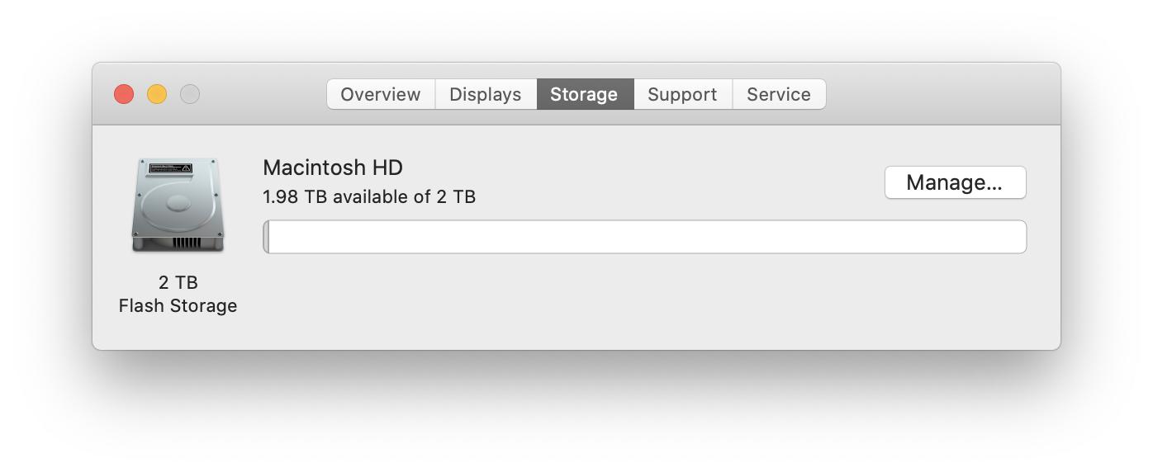Image resolution: width=1153 pixels, height=472 pixels.
Task: Click the Macintosh HD volume name
Action: pos(333,168)
